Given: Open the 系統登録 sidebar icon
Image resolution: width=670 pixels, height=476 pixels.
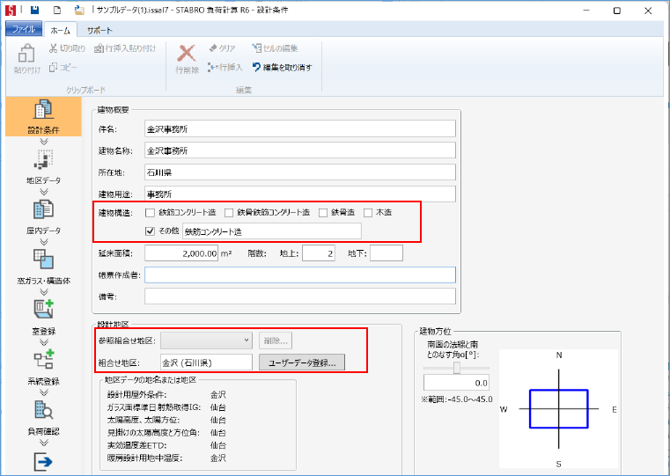Looking at the screenshot, I should pos(44,364).
